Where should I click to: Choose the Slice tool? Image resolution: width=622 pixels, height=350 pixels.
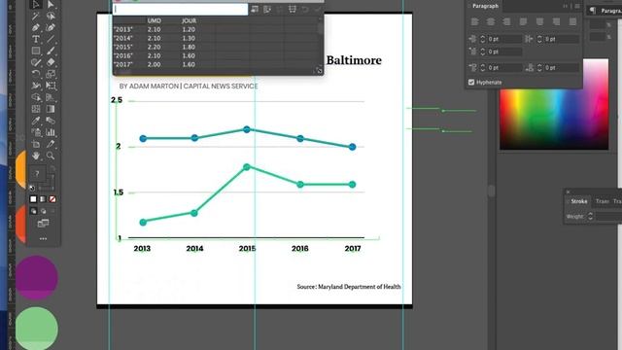[x=51, y=144]
